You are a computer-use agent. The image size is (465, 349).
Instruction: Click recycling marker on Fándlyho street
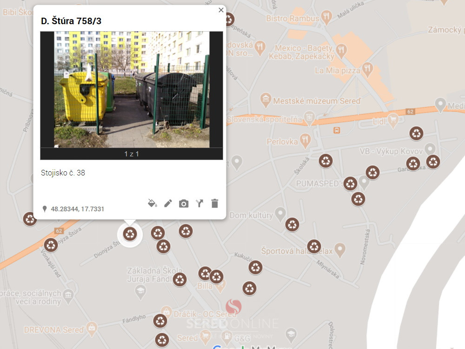[160, 321]
